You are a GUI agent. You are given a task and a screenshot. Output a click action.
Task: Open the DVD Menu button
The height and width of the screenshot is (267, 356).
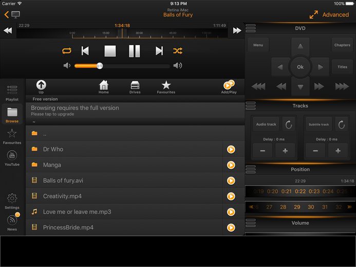pyautogui.click(x=258, y=45)
